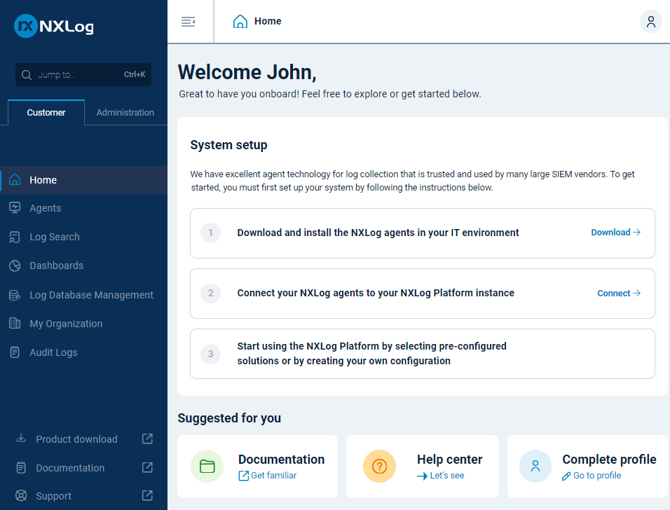Click the Dashboards clock icon

coord(15,266)
